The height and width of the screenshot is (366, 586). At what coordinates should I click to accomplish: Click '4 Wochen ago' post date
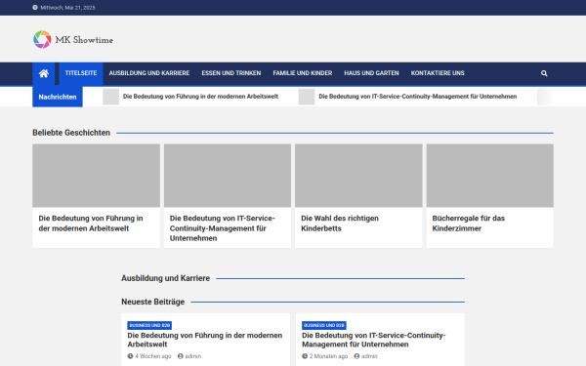153,356
